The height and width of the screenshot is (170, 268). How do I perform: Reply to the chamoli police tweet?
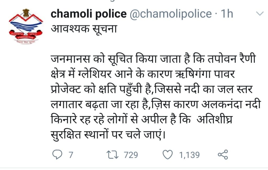click(57, 155)
